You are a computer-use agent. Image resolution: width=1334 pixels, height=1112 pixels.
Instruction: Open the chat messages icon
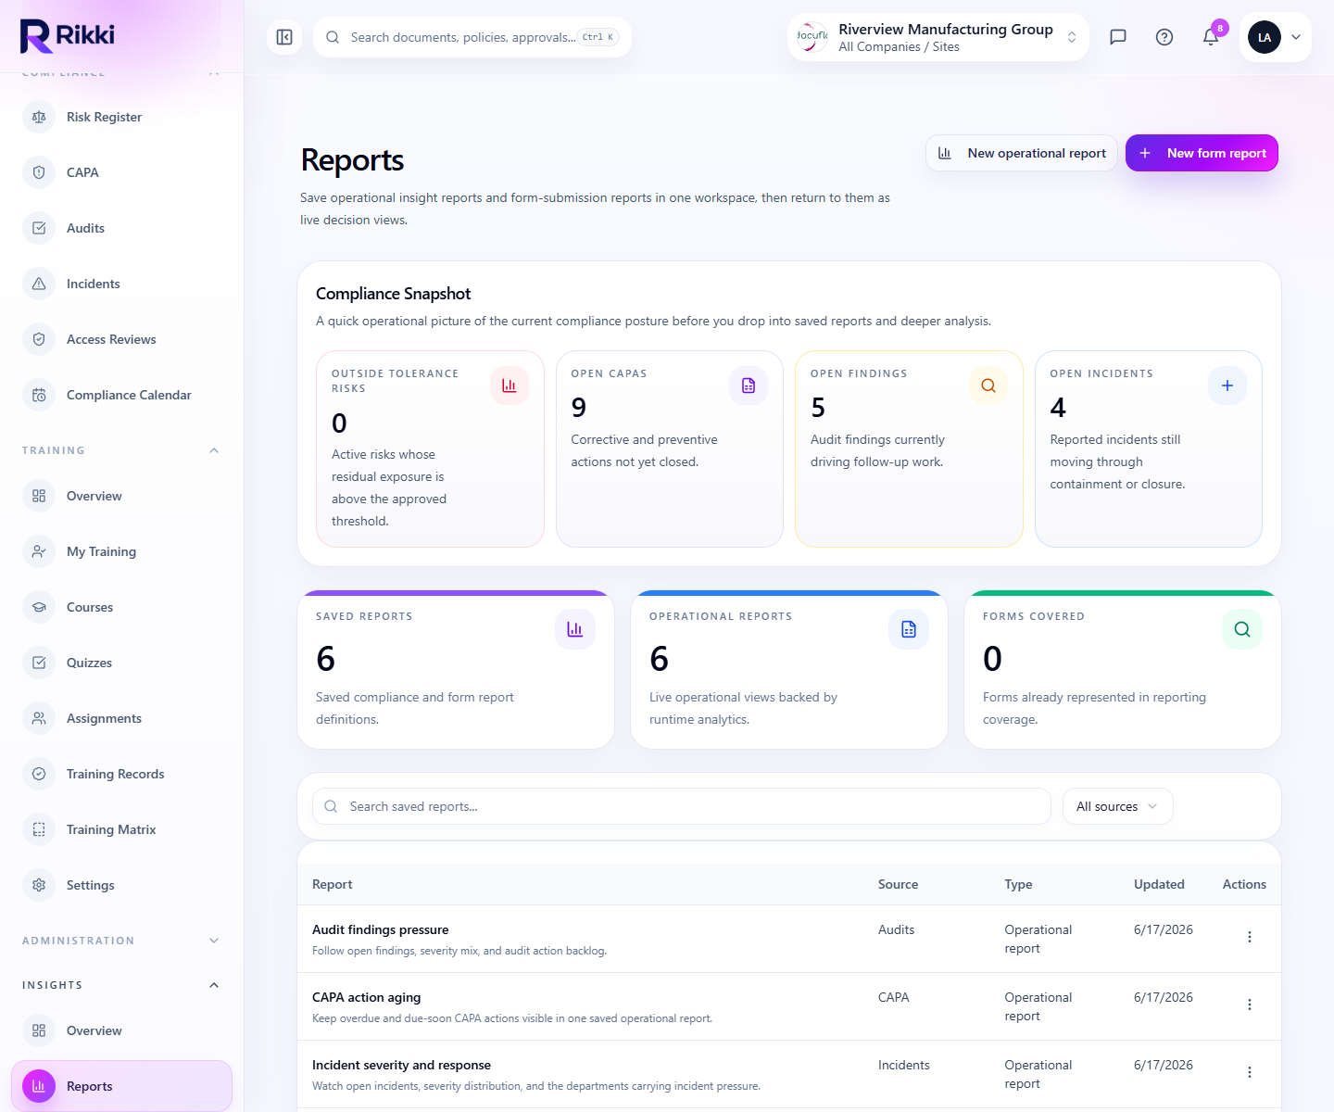(1118, 37)
